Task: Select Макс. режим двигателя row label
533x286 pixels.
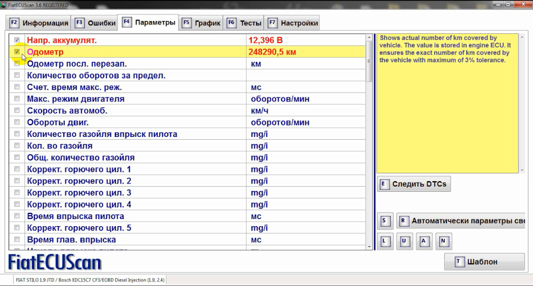Action: [76, 99]
